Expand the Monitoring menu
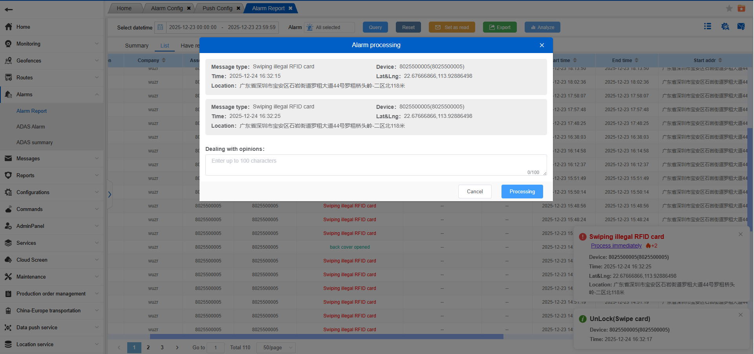Image resolution: width=754 pixels, height=354 pixels. pyautogui.click(x=52, y=44)
